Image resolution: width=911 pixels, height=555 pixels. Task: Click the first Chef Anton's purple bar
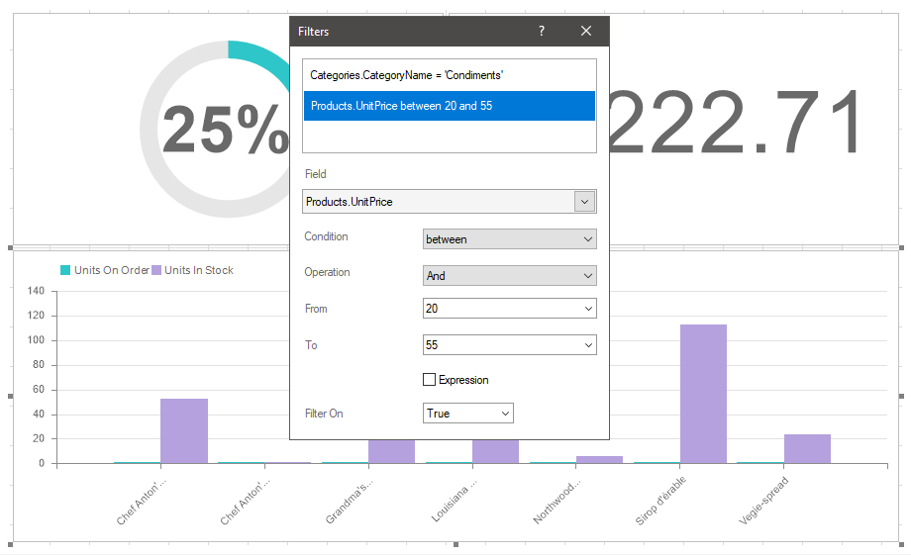184,430
